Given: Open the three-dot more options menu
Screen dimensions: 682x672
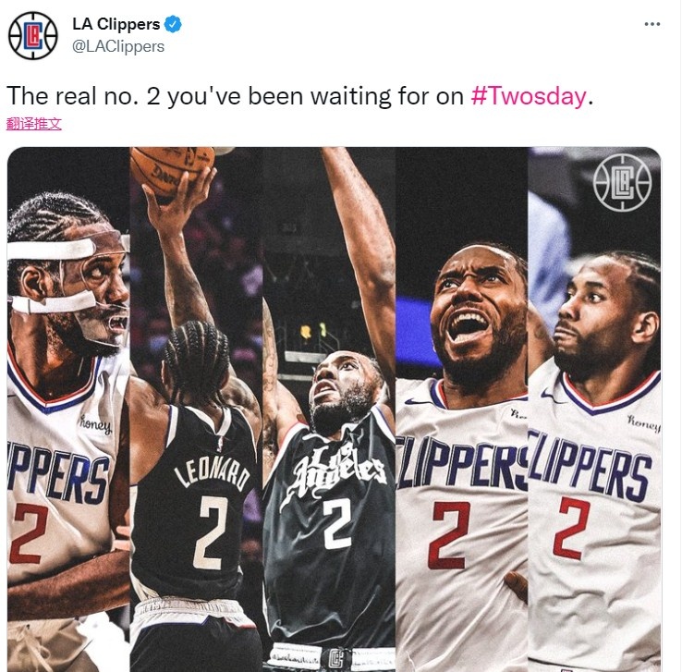Looking at the screenshot, I should click(652, 24).
